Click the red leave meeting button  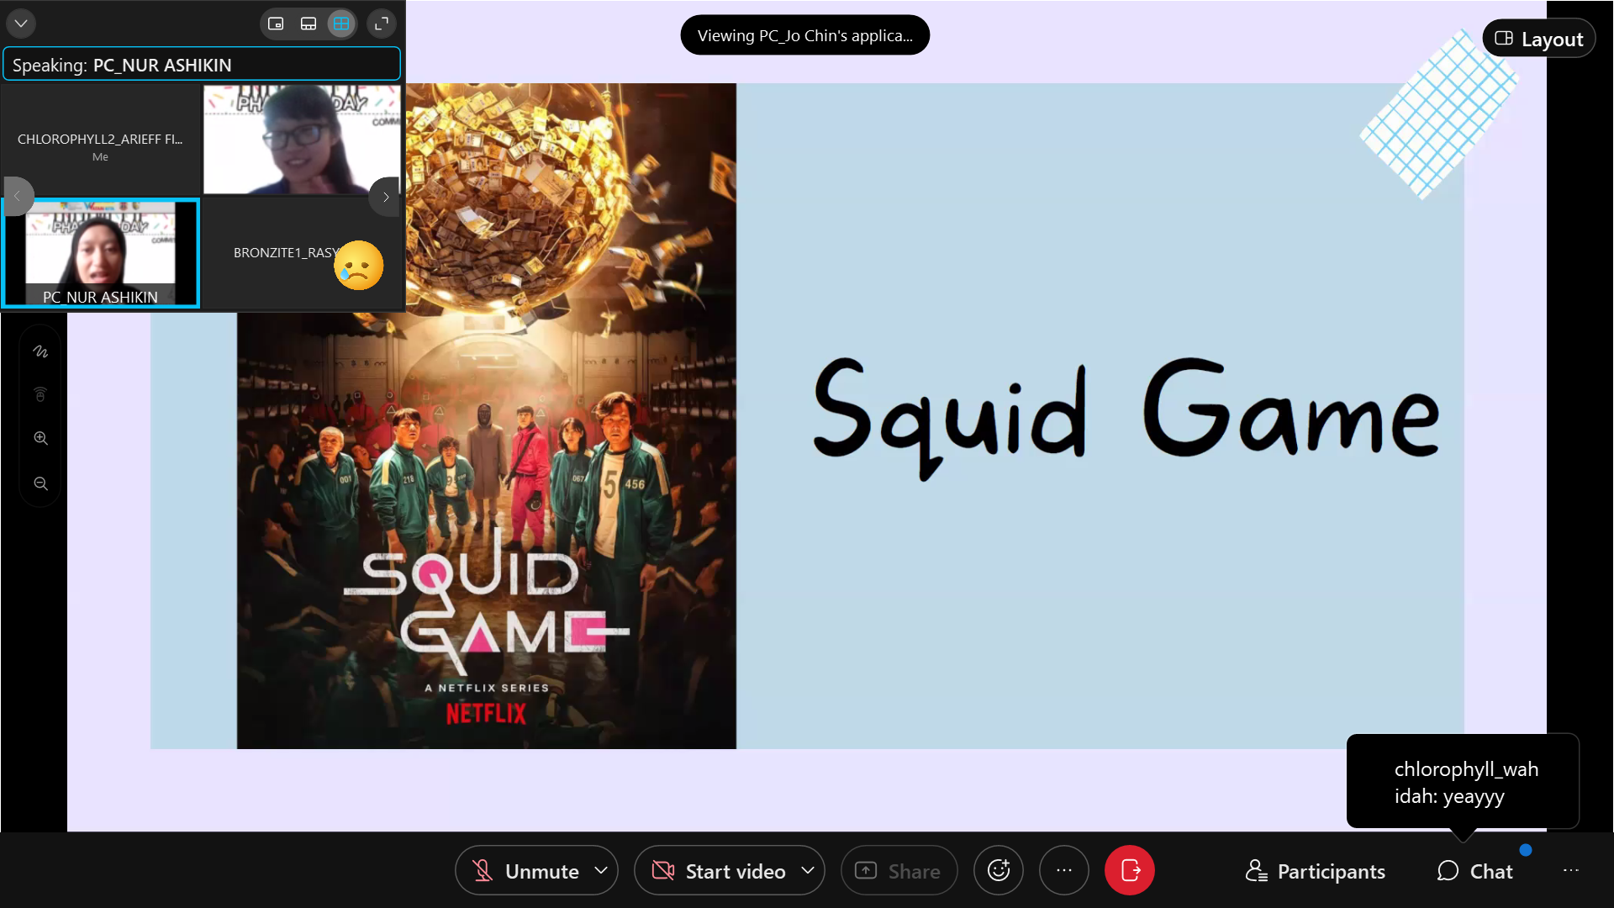pos(1129,870)
